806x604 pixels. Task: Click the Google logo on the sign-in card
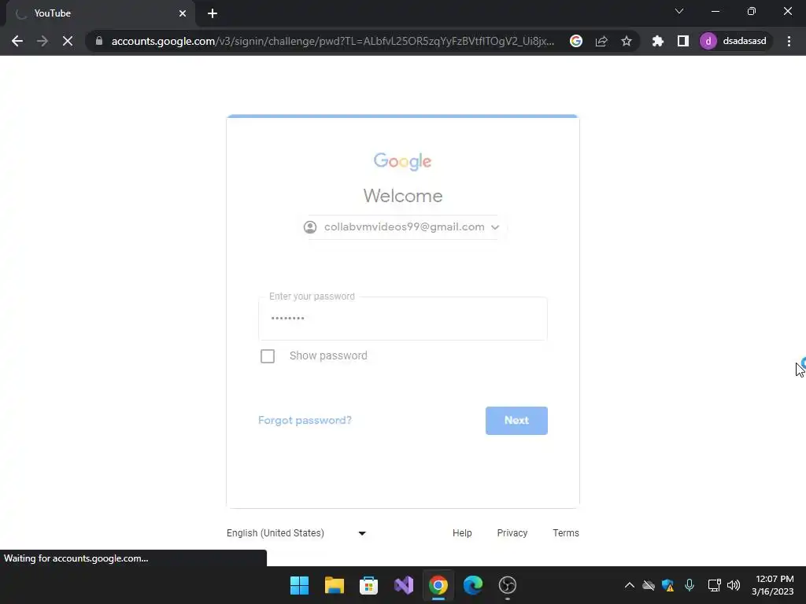pos(402,161)
